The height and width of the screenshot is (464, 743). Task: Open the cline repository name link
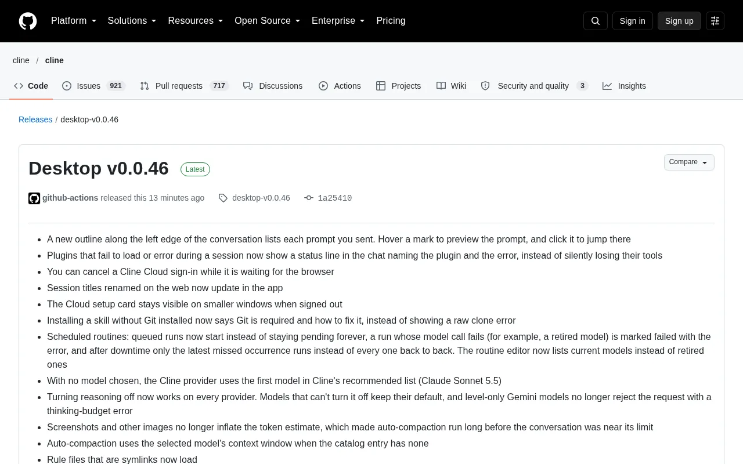[x=55, y=60]
